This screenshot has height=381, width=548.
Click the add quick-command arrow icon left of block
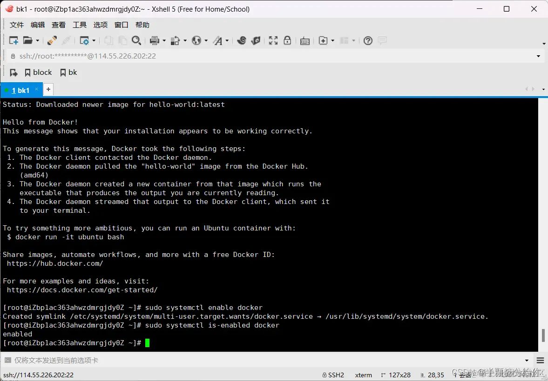click(x=14, y=72)
